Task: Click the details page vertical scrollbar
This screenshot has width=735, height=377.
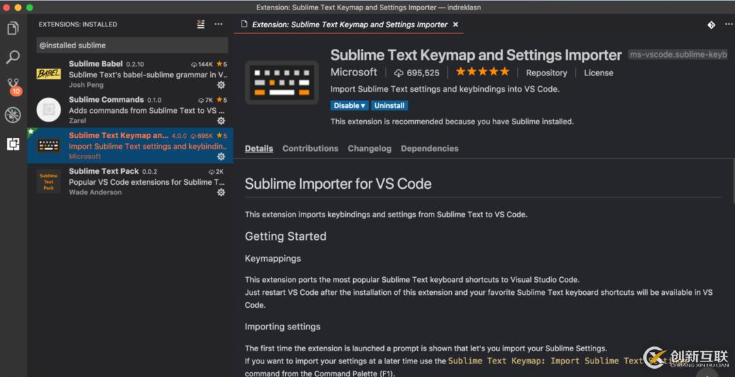Action: tap(733, 181)
